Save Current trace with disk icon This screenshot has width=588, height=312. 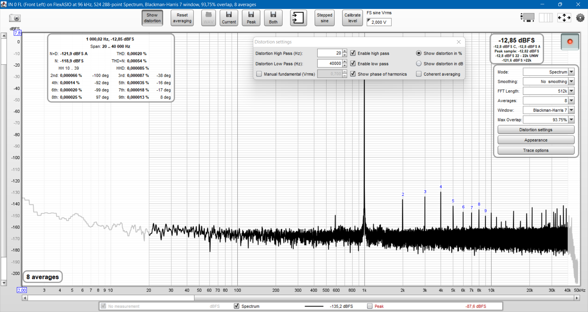229,18
